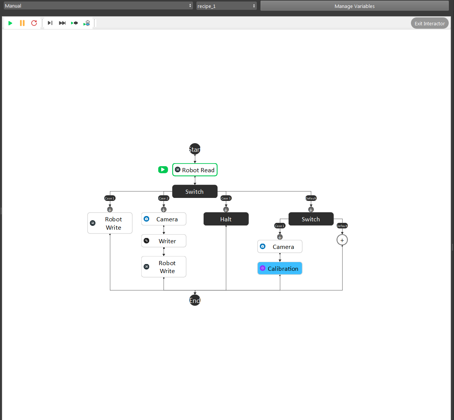This screenshot has height=420, width=454.
Task: Add node via plus under Case 2
Action: click(164, 209)
